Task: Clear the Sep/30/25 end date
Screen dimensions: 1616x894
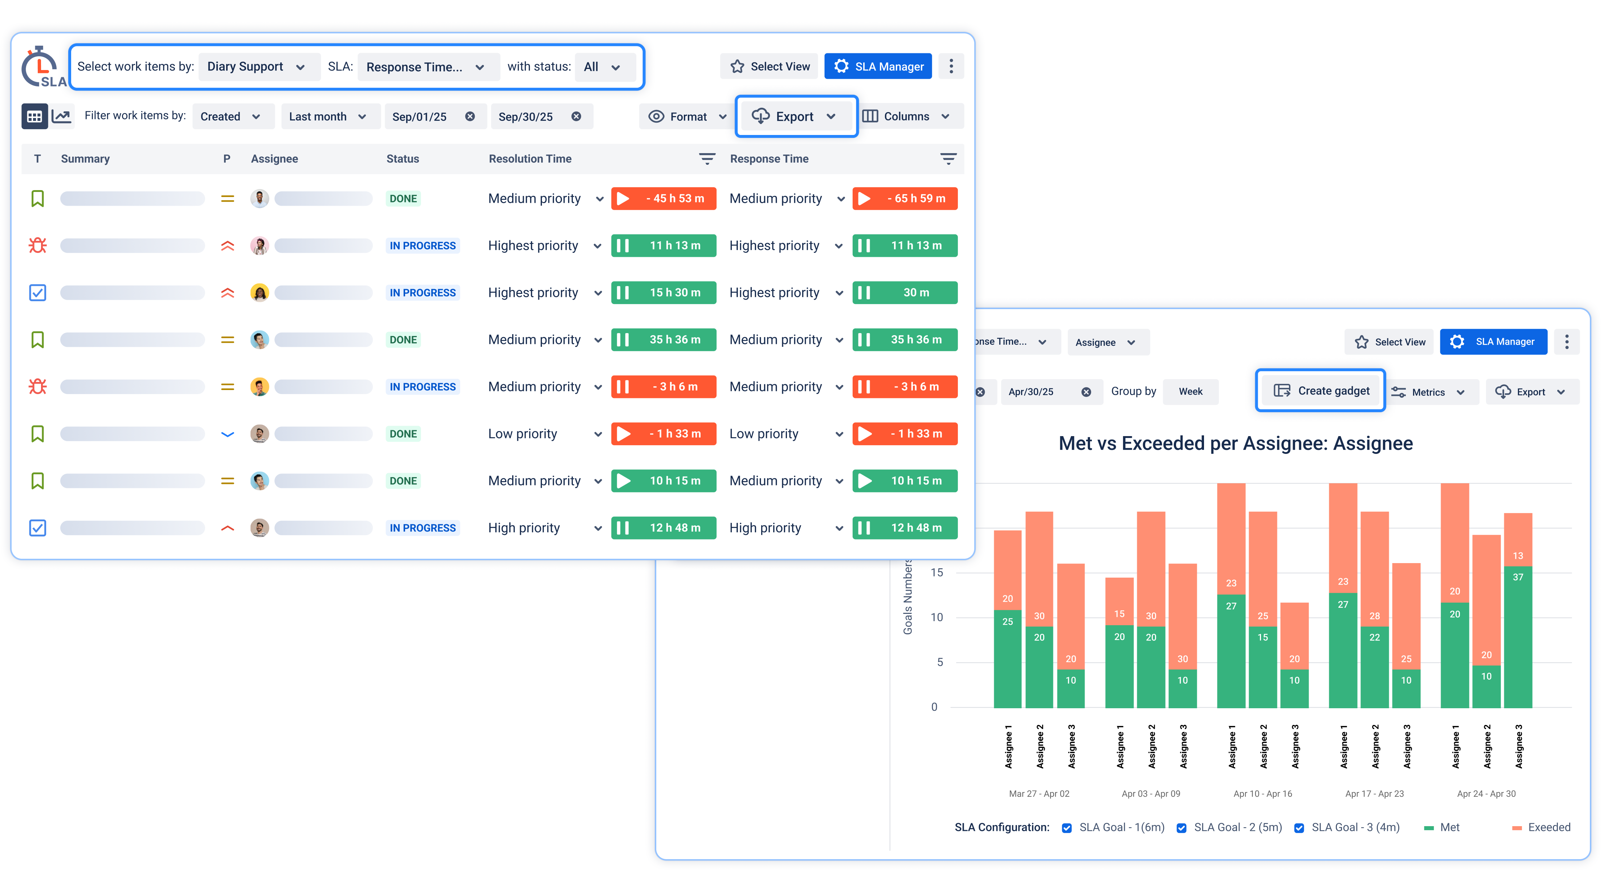Action: (x=576, y=116)
